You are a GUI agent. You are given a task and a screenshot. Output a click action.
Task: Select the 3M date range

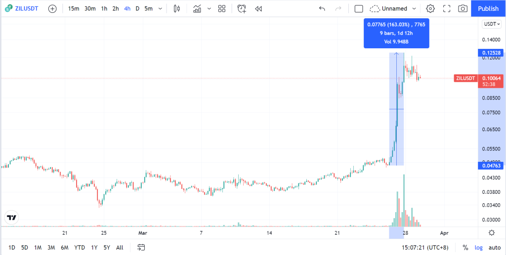[x=51, y=248]
